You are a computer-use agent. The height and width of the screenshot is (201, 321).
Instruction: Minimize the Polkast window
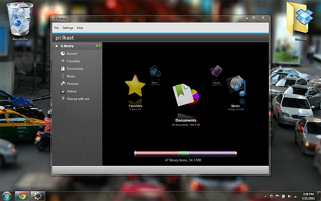pos(247,18)
